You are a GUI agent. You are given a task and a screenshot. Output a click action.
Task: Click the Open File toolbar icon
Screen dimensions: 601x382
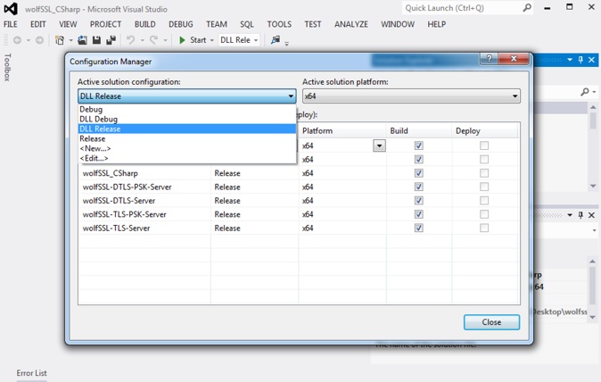(82, 40)
